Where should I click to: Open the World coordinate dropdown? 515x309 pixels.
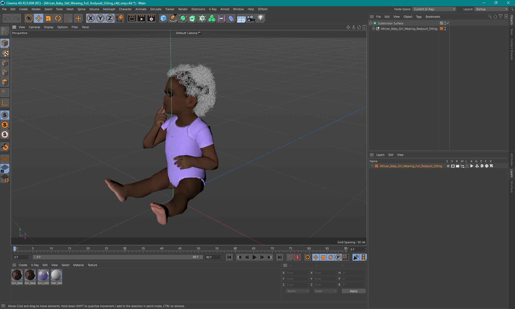297,291
